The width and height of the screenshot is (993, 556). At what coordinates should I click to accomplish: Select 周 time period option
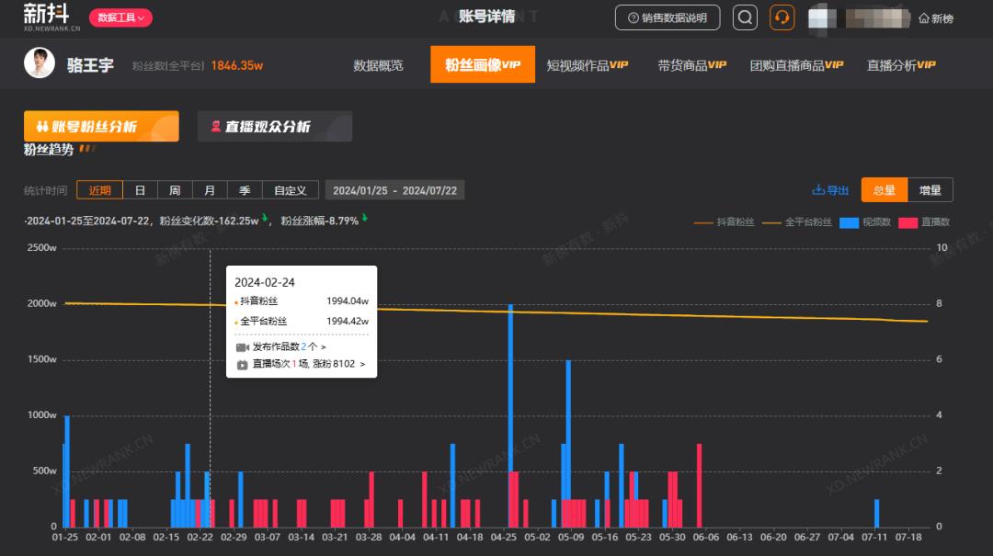click(x=175, y=190)
